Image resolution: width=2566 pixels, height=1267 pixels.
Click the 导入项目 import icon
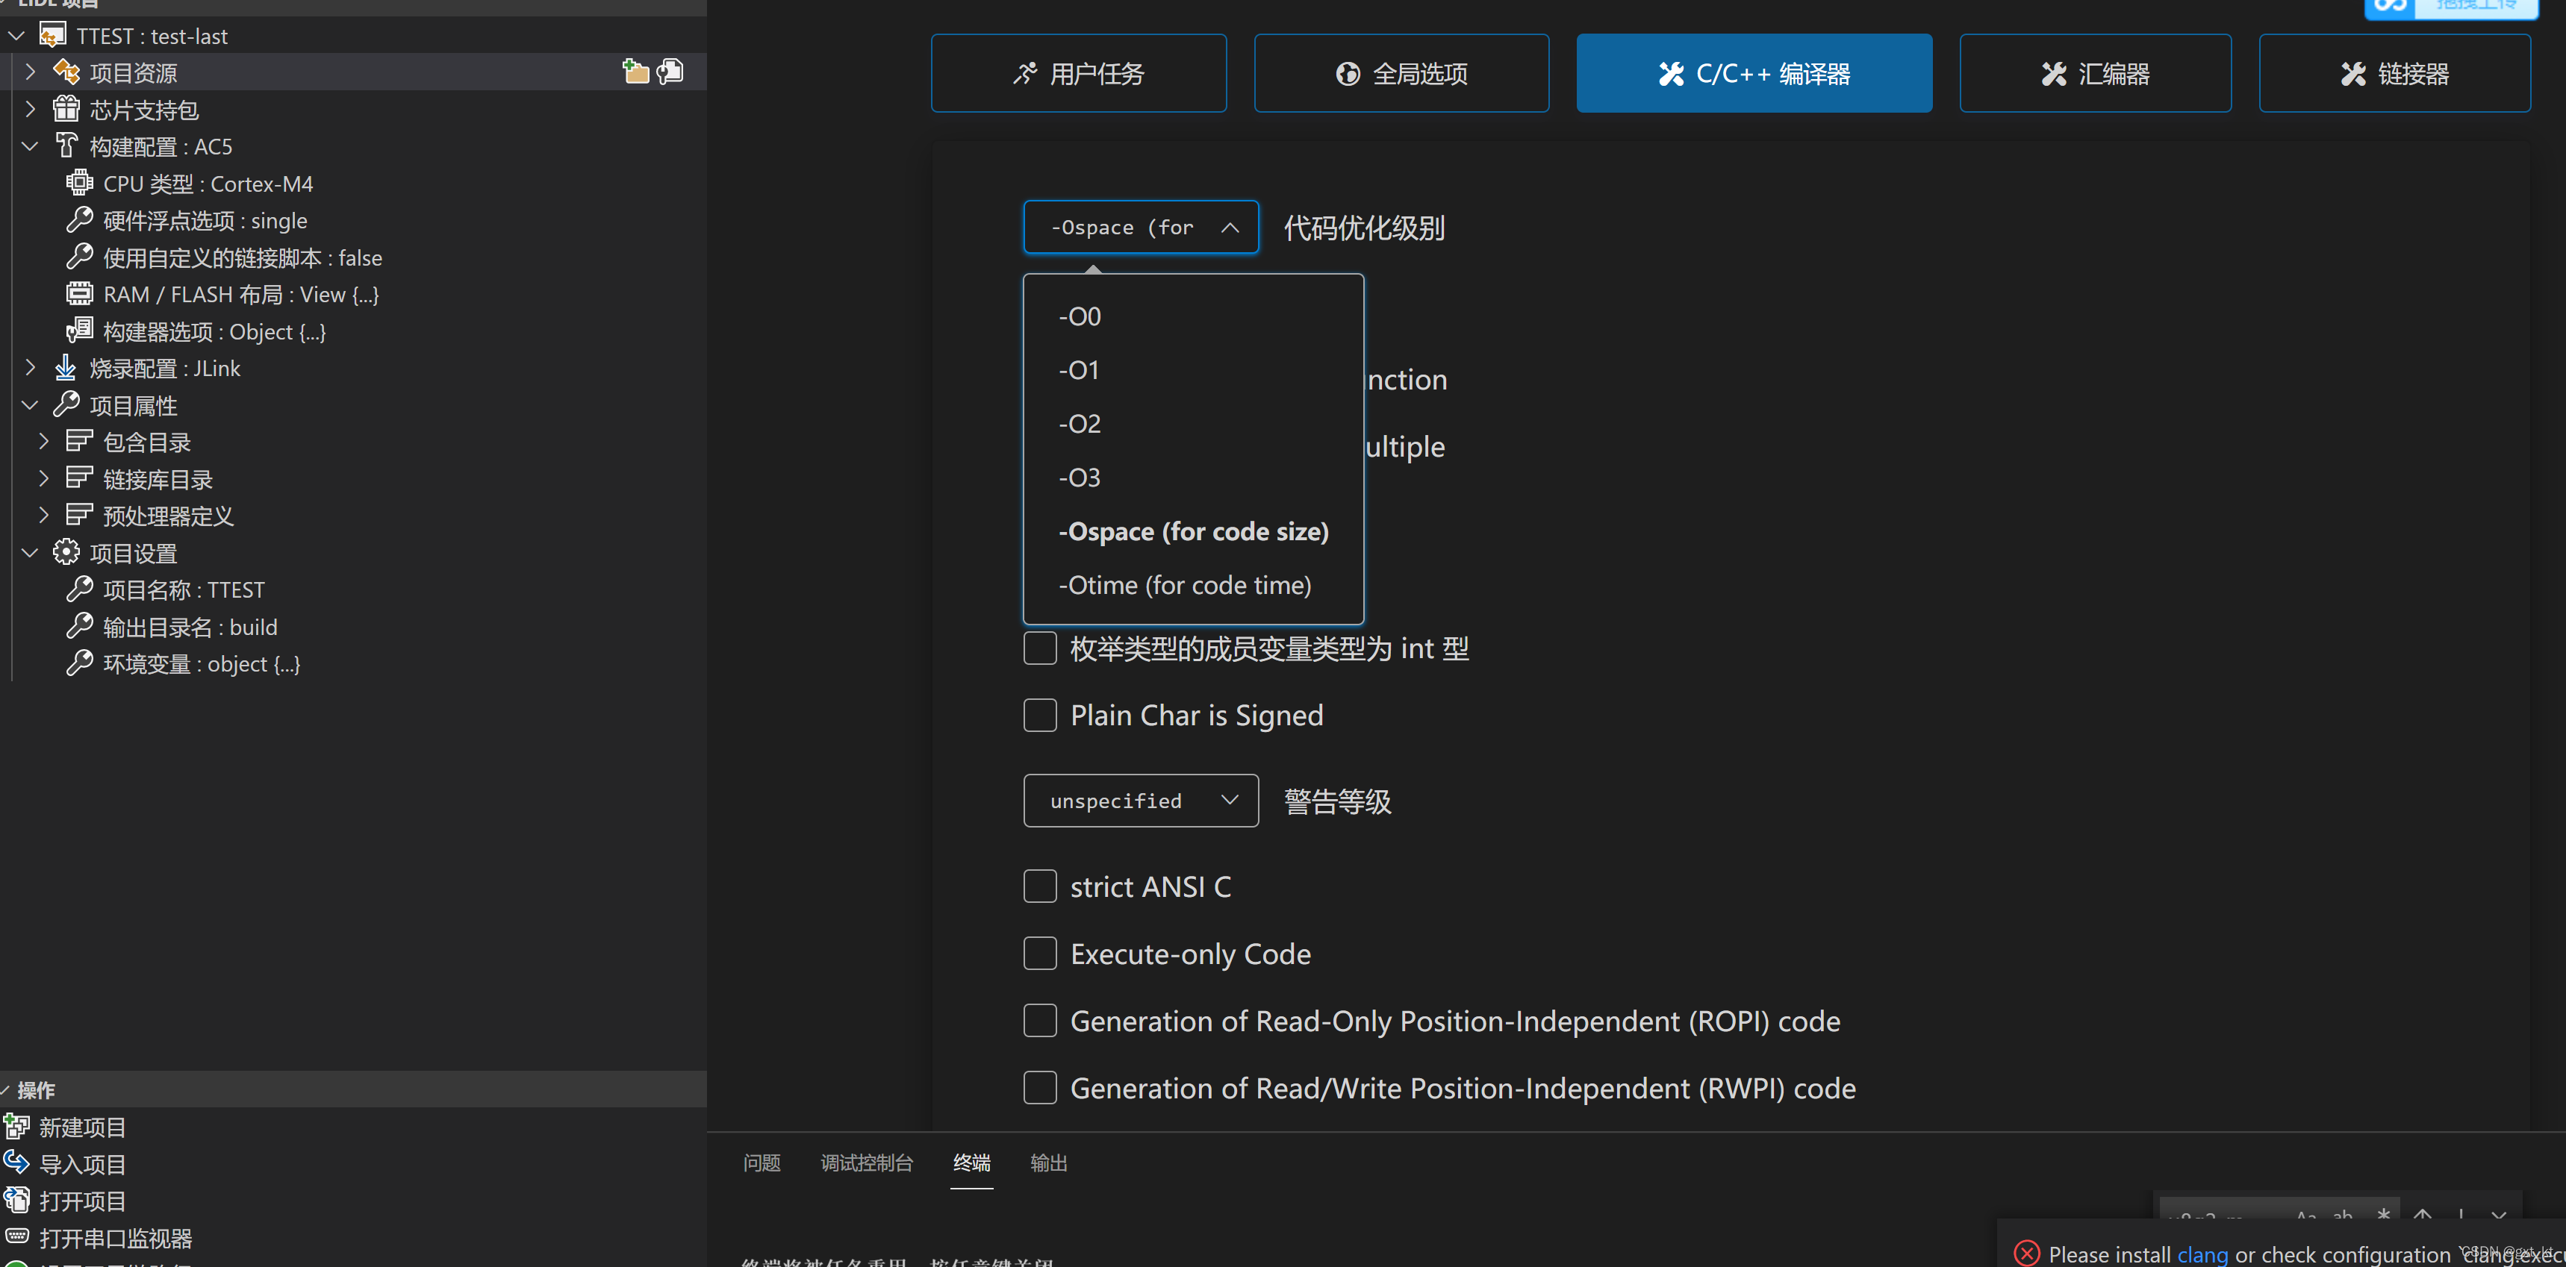(x=17, y=1163)
